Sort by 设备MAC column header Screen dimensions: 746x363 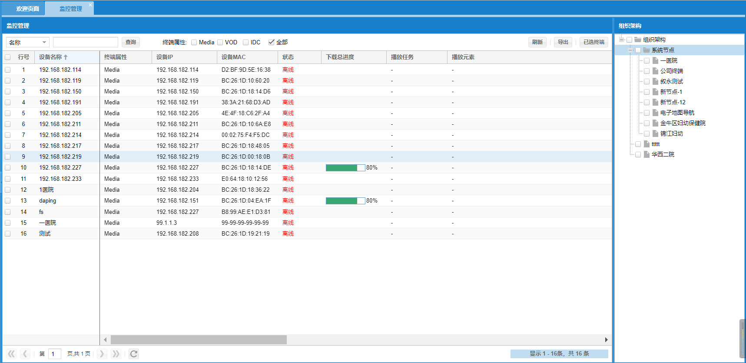click(247, 57)
